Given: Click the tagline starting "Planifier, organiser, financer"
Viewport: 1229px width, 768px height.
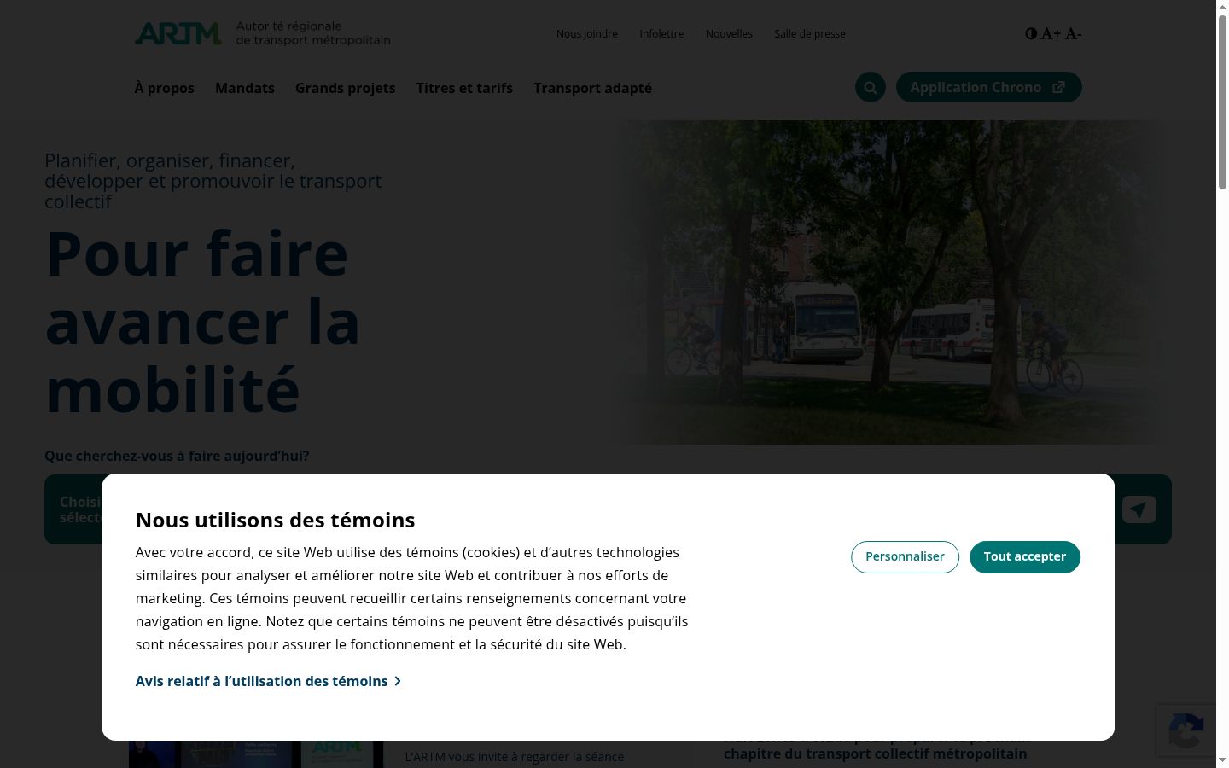Looking at the screenshot, I should (x=213, y=181).
